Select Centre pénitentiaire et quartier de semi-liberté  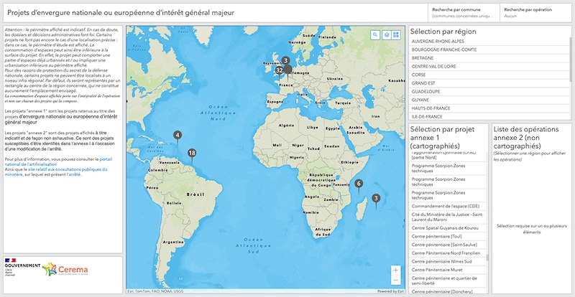click(x=447, y=281)
